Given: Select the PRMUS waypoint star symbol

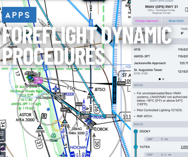Looking at the screenshot, I should [x=88, y=121].
